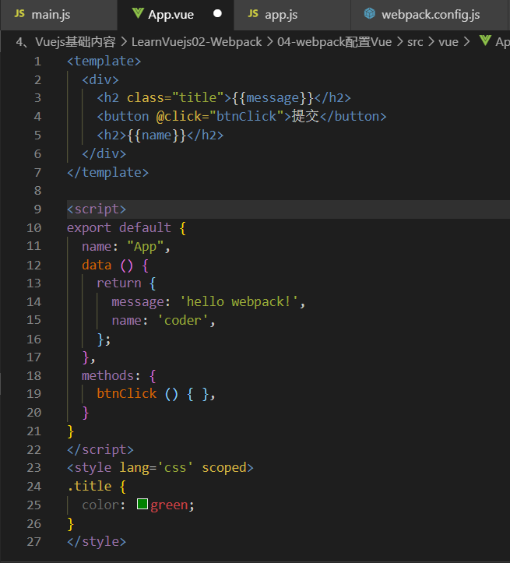Image resolution: width=510 pixels, height=563 pixels.
Task: Select the App.vue editor tab
Action: (x=175, y=15)
